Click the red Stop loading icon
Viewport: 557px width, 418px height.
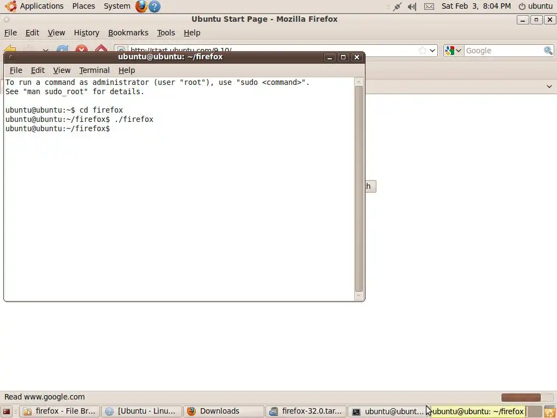(x=82, y=49)
